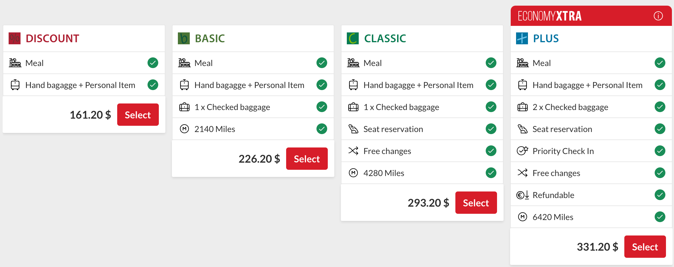Select the Basic fare for 226.20 $
Viewport: 674px width, 267px height.
[x=307, y=159]
